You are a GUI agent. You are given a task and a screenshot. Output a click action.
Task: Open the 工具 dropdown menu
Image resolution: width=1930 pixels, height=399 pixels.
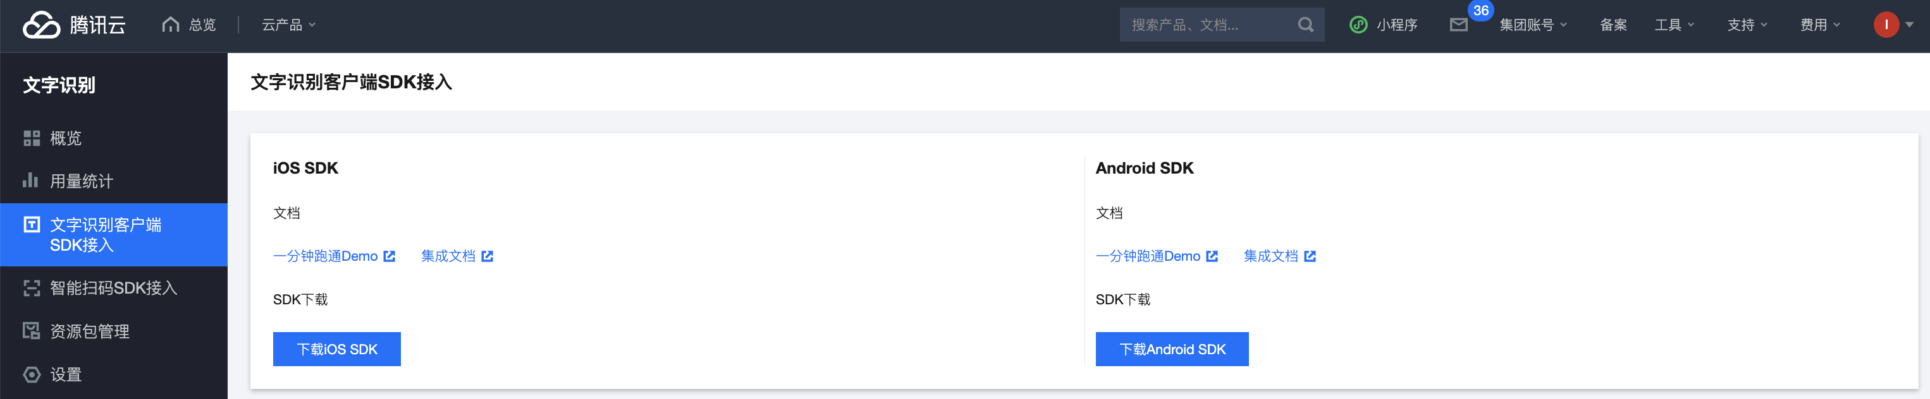pyautogui.click(x=1674, y=25)
